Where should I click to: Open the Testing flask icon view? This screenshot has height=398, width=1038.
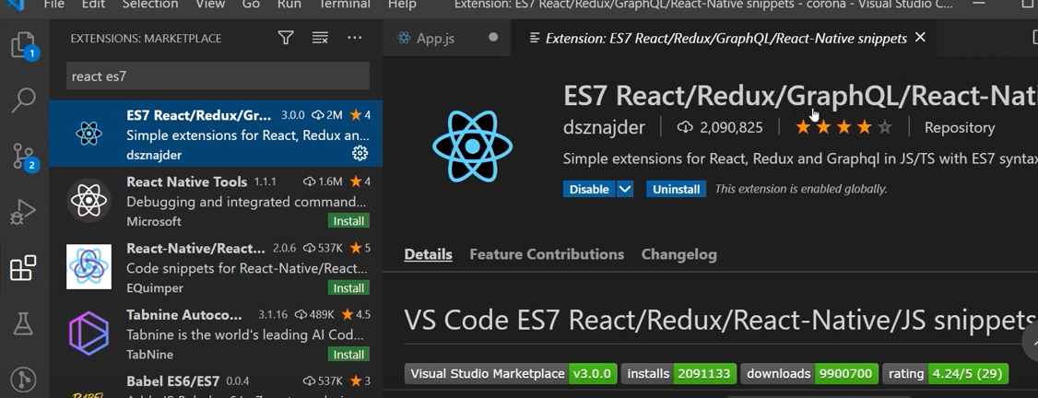tap(24, 324)
